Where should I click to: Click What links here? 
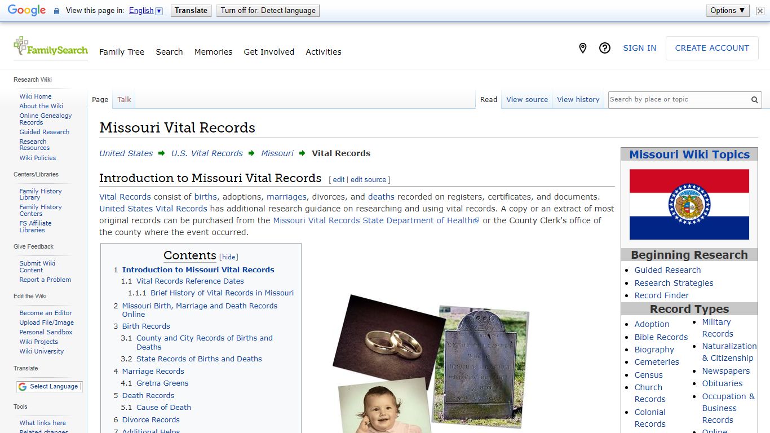[x=43, y=423]
